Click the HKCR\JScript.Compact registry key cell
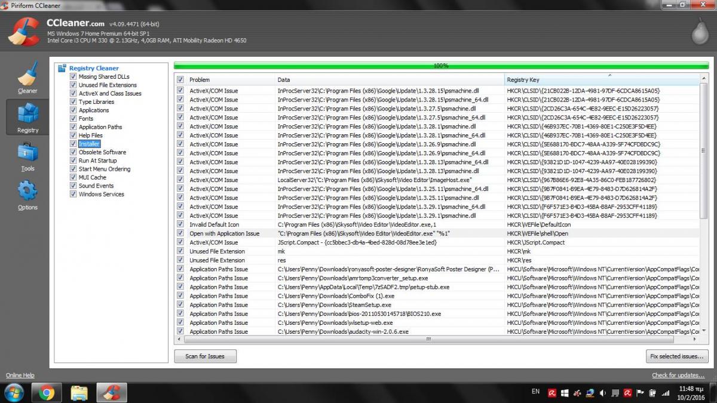Screen dimensions: 717x403 [x=602, y=242]
